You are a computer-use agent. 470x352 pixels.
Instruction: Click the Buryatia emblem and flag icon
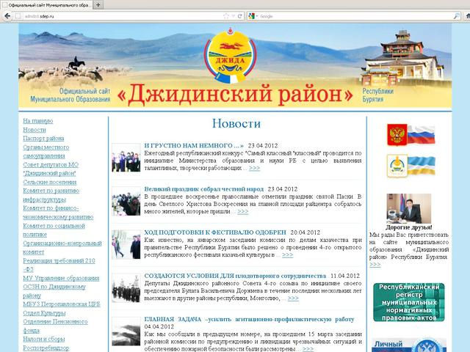coord(411,166)
